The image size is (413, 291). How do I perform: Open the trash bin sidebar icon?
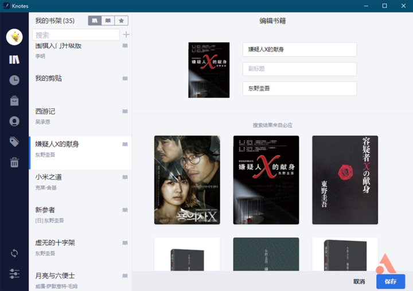[14, 162]
